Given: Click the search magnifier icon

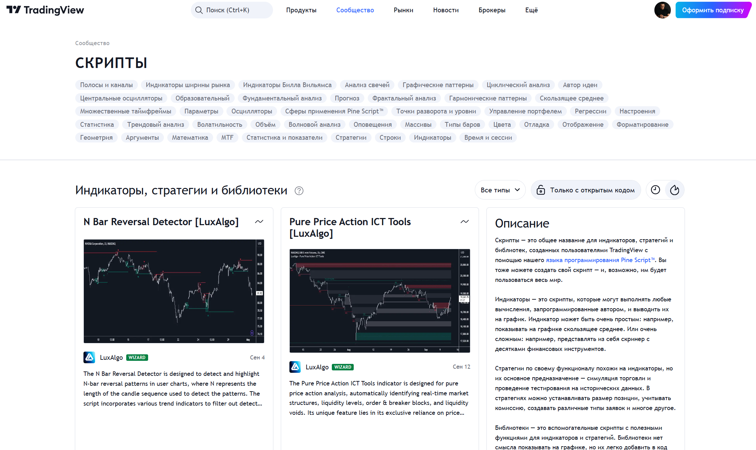Looking at the screenshot, I should (x=199, y=10).
